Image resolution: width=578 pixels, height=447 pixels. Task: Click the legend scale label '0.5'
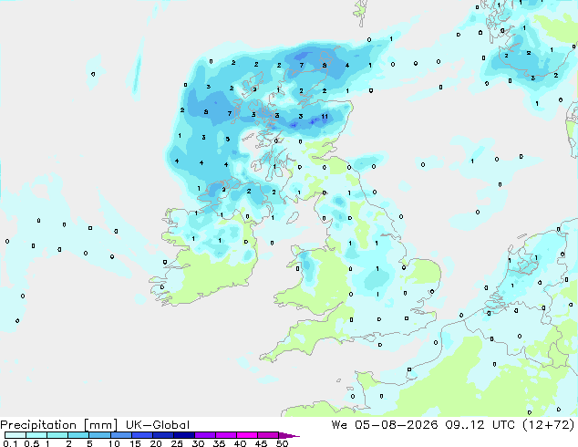pos(32,443)
